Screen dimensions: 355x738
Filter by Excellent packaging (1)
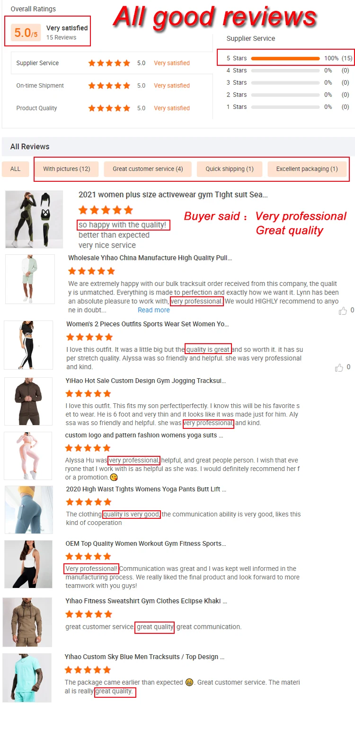tap(307, 169)
